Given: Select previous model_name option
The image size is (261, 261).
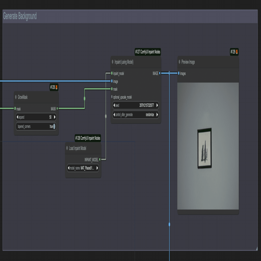Looking at the screenshot, I should tap(69, 168).
